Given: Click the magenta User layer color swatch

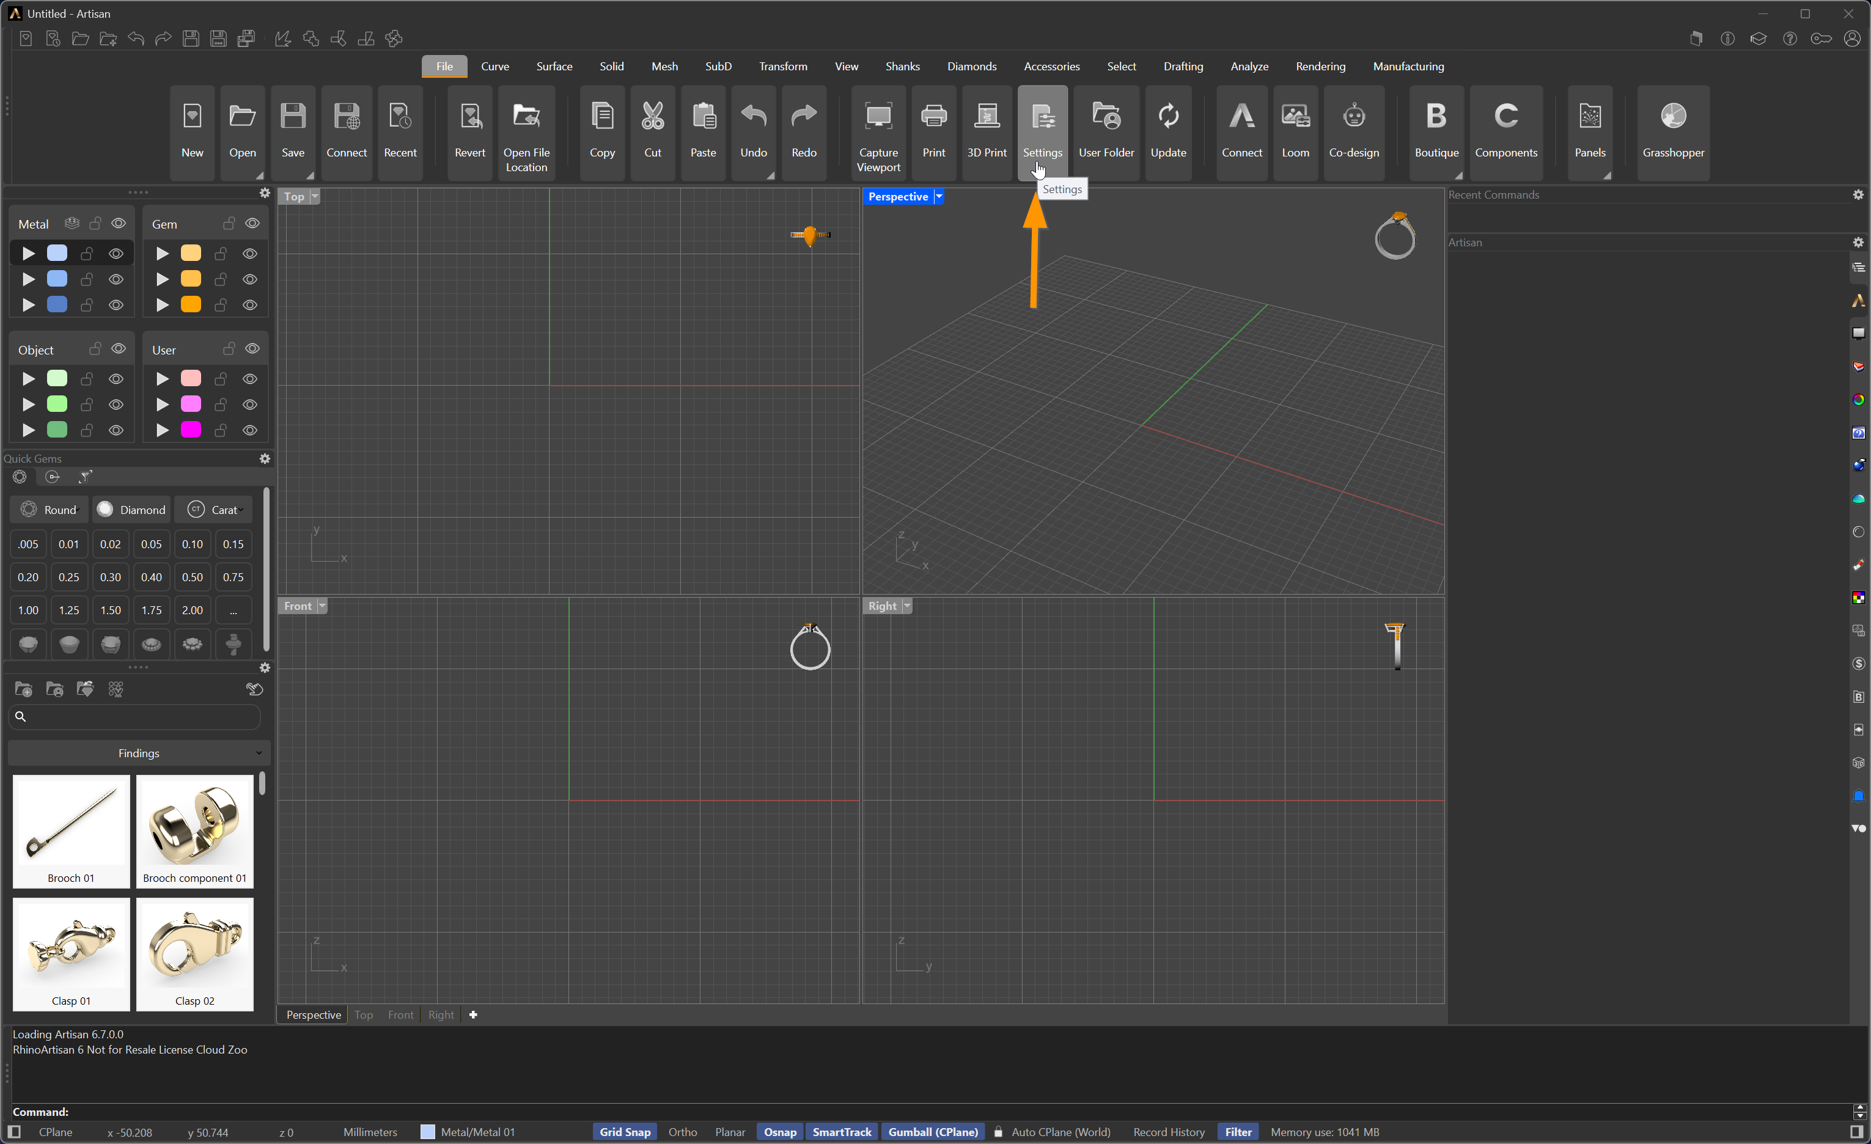Looking at the screenshot, I should coord(191,430).
